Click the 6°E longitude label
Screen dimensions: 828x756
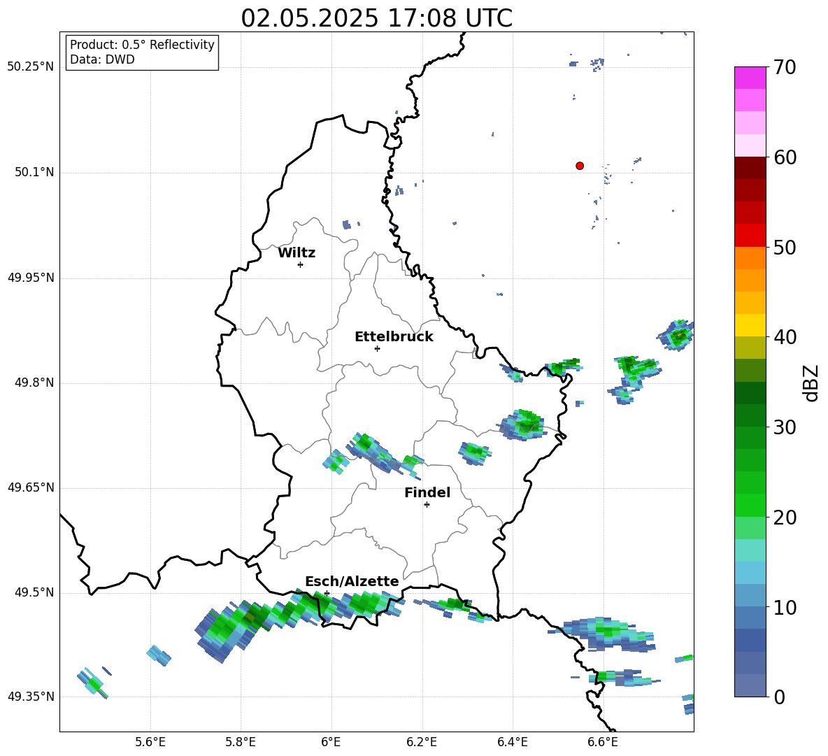(x=331, y=743)
